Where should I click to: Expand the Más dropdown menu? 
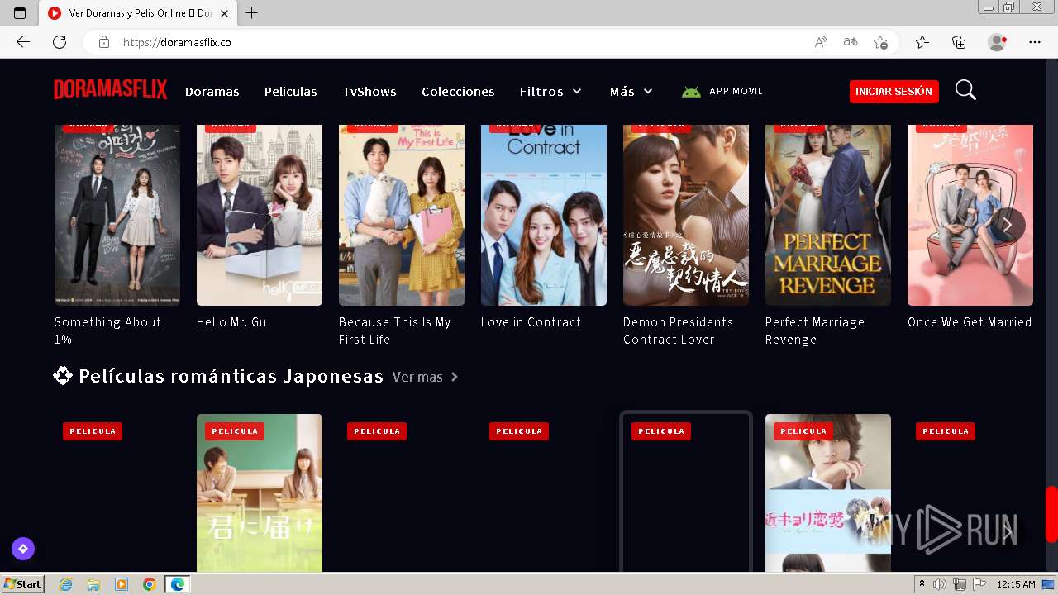[x=631, y=92]
